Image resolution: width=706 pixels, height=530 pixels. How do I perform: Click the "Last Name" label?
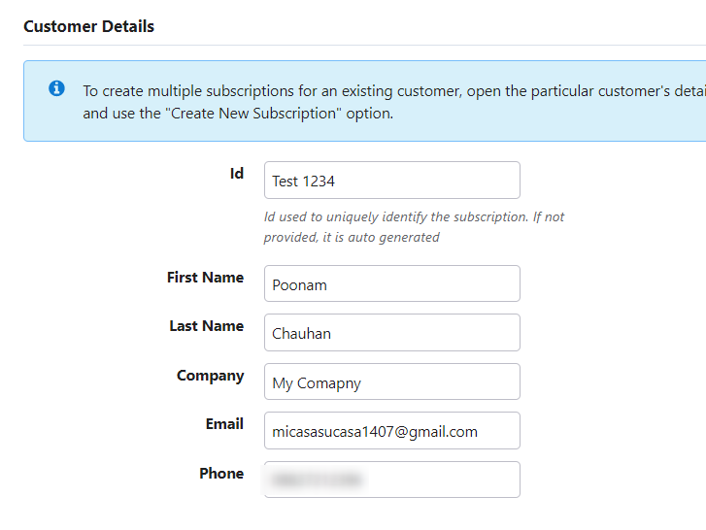pyautogui.click(x=206, y=326)
